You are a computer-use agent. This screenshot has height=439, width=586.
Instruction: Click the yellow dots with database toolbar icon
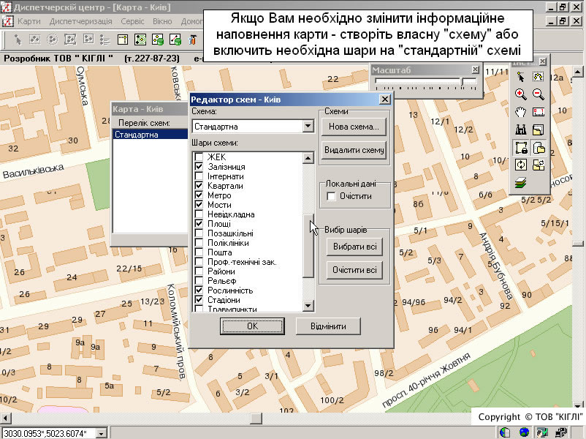[x=158, y=40]
